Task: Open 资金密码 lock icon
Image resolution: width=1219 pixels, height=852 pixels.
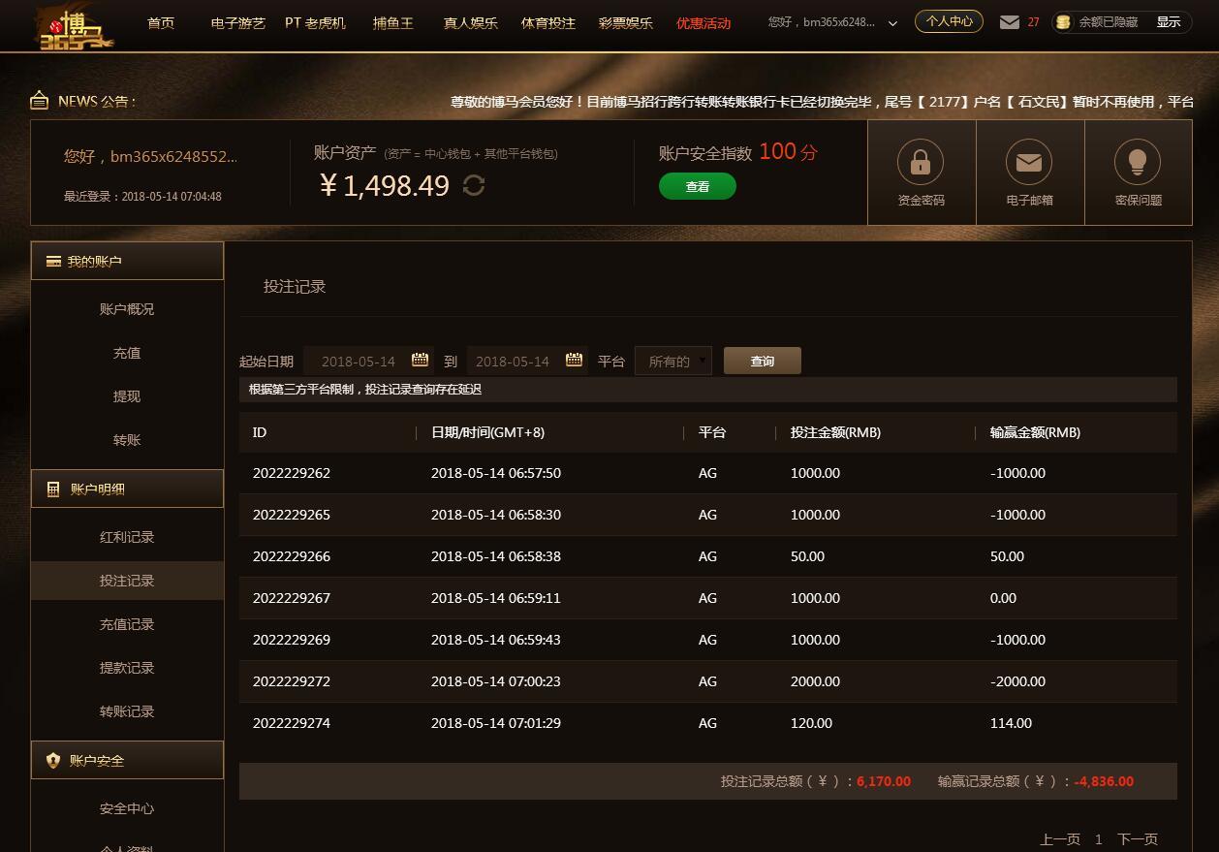Action: tap(921, 162)
